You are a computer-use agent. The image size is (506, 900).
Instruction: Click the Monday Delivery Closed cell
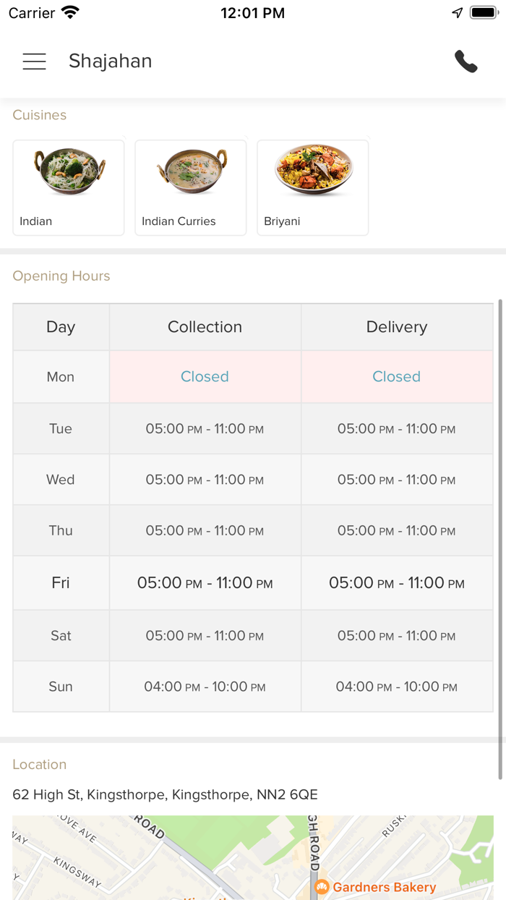(396, 376)
